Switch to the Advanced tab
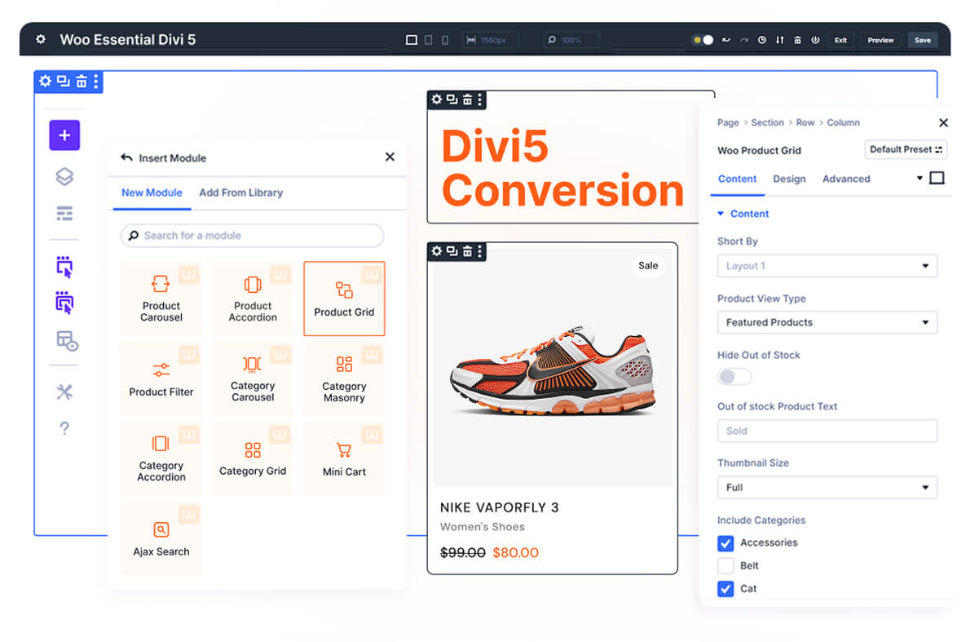The height and width of the screenshot is (642, 979). pos(846,179)
